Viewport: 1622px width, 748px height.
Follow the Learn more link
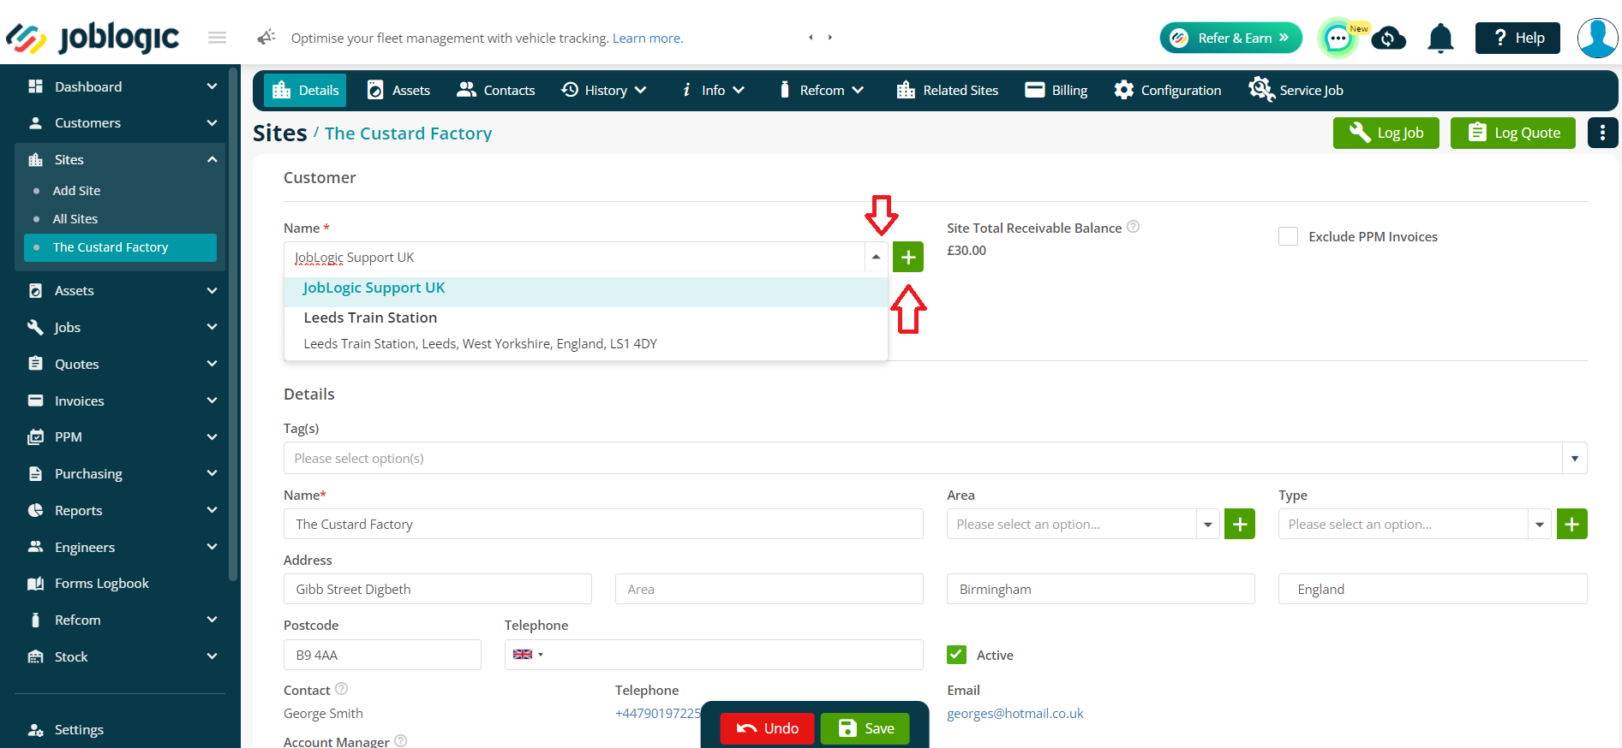[647, 38]
